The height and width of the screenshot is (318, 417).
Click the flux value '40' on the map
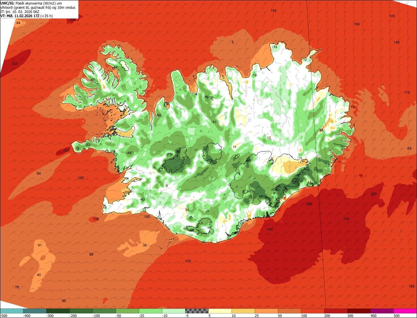point(39,275)
